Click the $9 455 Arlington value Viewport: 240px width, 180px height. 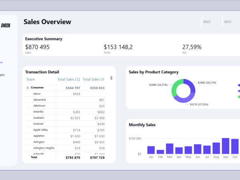click(100, 142)
